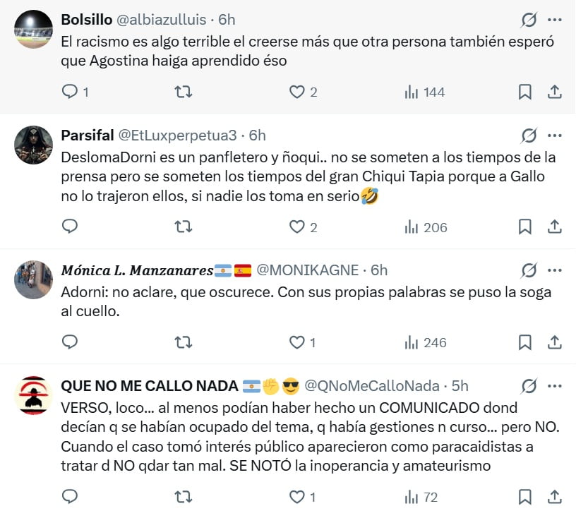Reply to Bolsillo's tweet about racism
The height and width of the screenshot is (518, 576).
pos(70,92)
